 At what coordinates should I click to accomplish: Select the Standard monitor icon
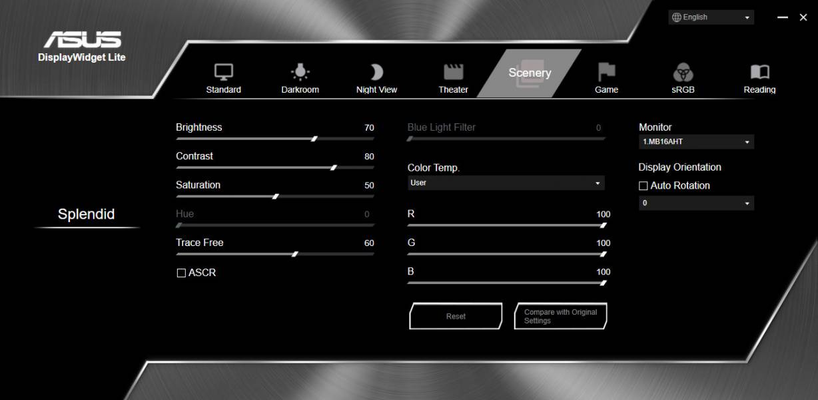(223, 72)
